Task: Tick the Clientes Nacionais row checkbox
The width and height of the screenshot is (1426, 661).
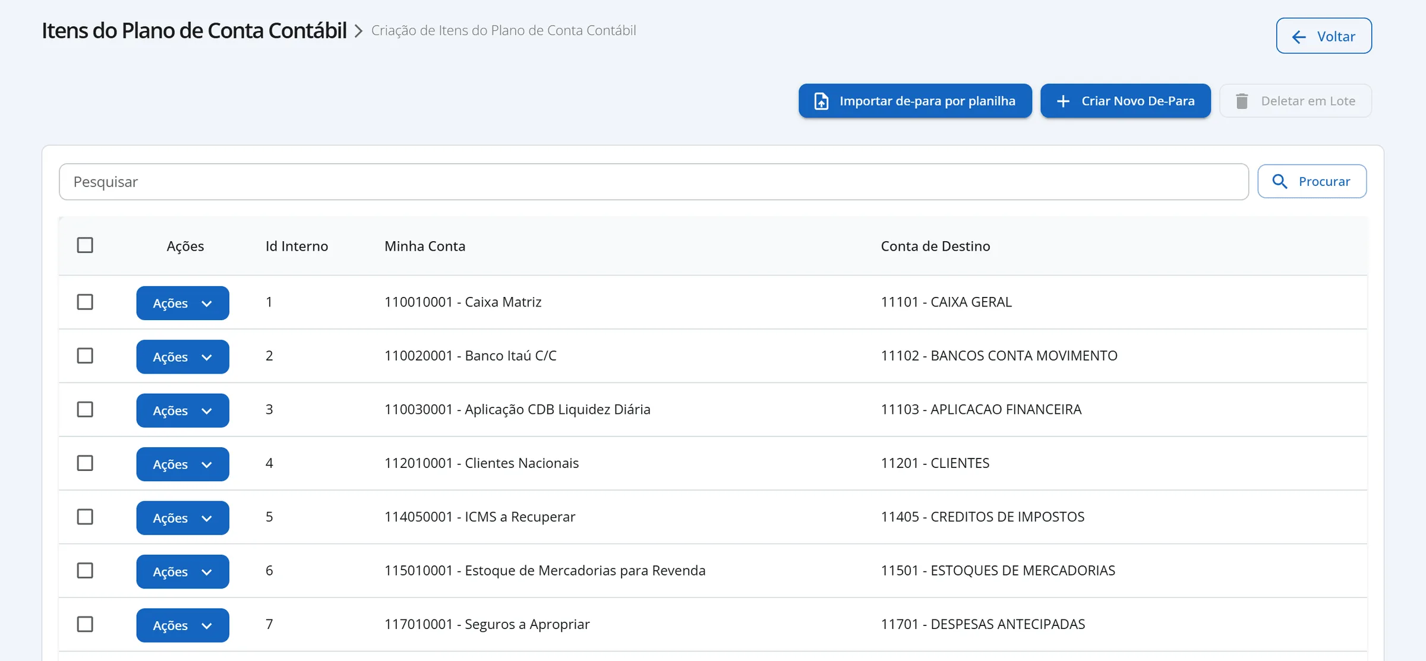Action: point(85,463)
